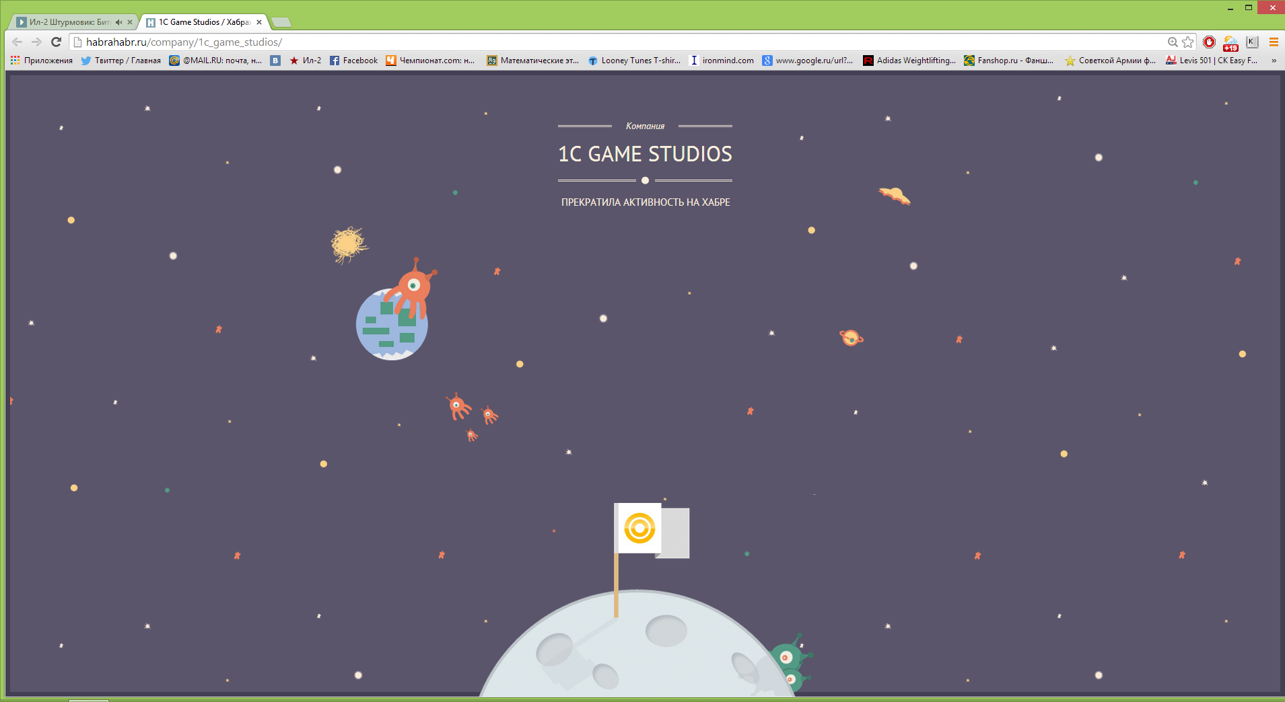Image resolution: width=1285 pixels, height=702 pixels.
Task: Open the Ил-2 bookmark with red star
Action: coord(305,61)
